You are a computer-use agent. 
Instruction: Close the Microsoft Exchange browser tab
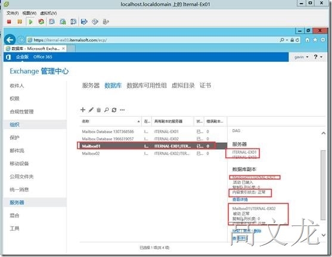(x=63, y=49)
